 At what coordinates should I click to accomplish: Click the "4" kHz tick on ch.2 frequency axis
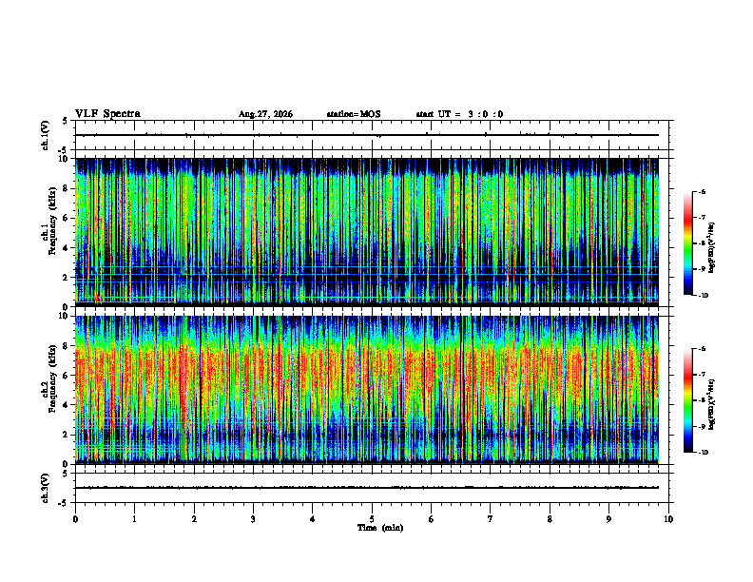coord(64,405)
